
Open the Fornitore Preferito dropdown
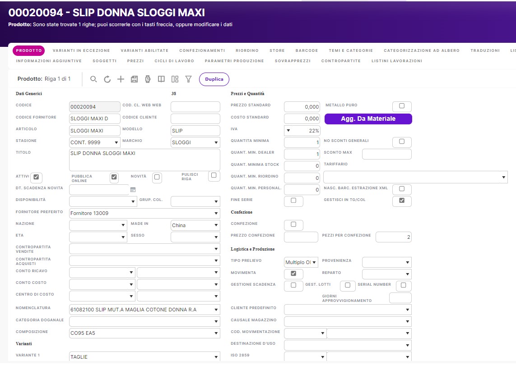[144, 213]
